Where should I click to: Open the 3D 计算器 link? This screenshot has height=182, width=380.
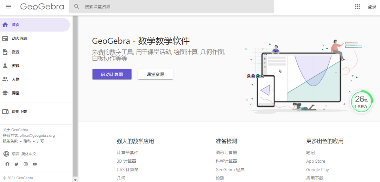(x=126, y=161)
